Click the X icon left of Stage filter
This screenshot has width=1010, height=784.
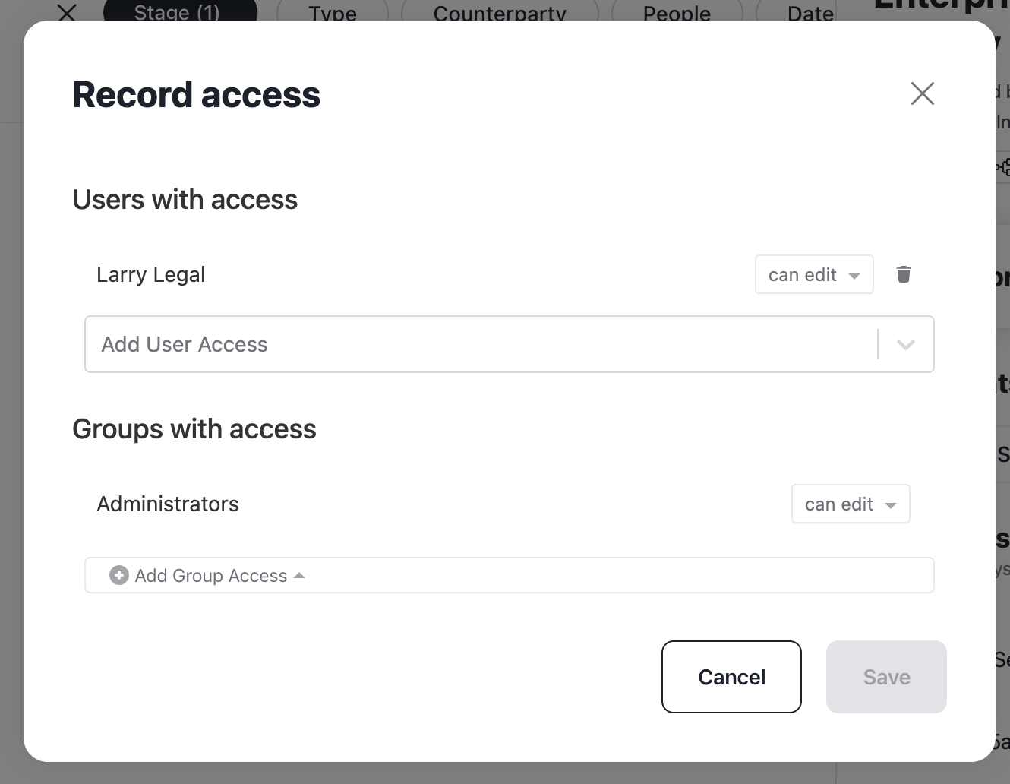(x=67, y=12)
